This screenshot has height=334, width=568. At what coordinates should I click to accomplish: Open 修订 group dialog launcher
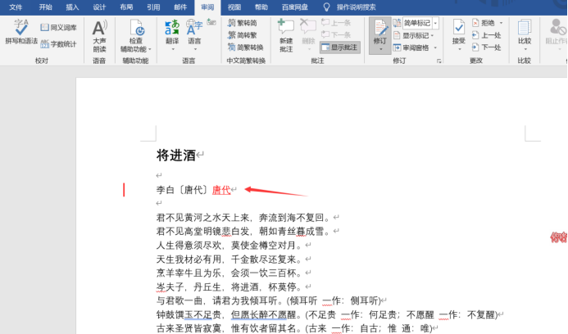pyautogui.click(x=438, y=61)
